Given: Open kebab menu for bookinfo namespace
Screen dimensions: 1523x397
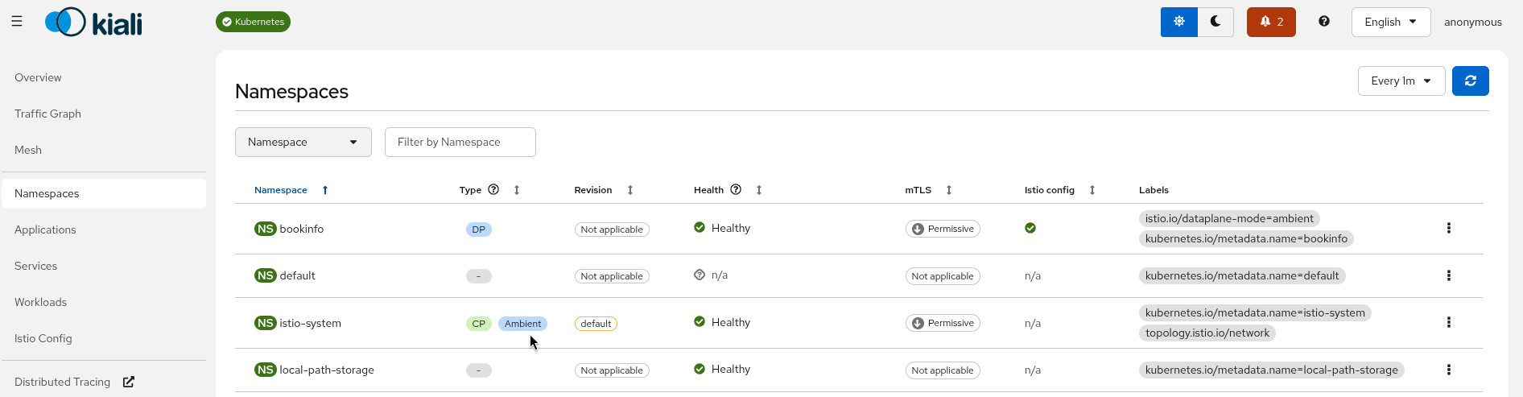Looking at the screenshot, I should tap(1448, 229).
